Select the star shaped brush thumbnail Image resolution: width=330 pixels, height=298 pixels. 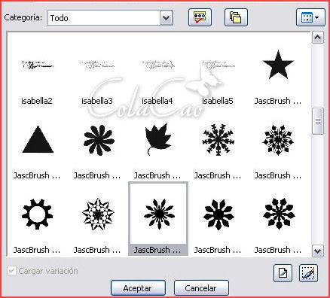point(278,65)
